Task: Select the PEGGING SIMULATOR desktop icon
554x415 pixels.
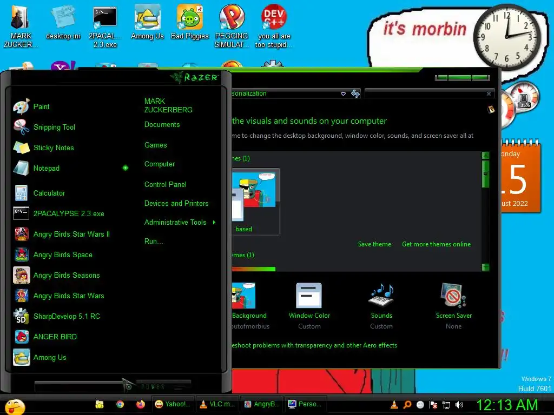Action: click(232, 26)
